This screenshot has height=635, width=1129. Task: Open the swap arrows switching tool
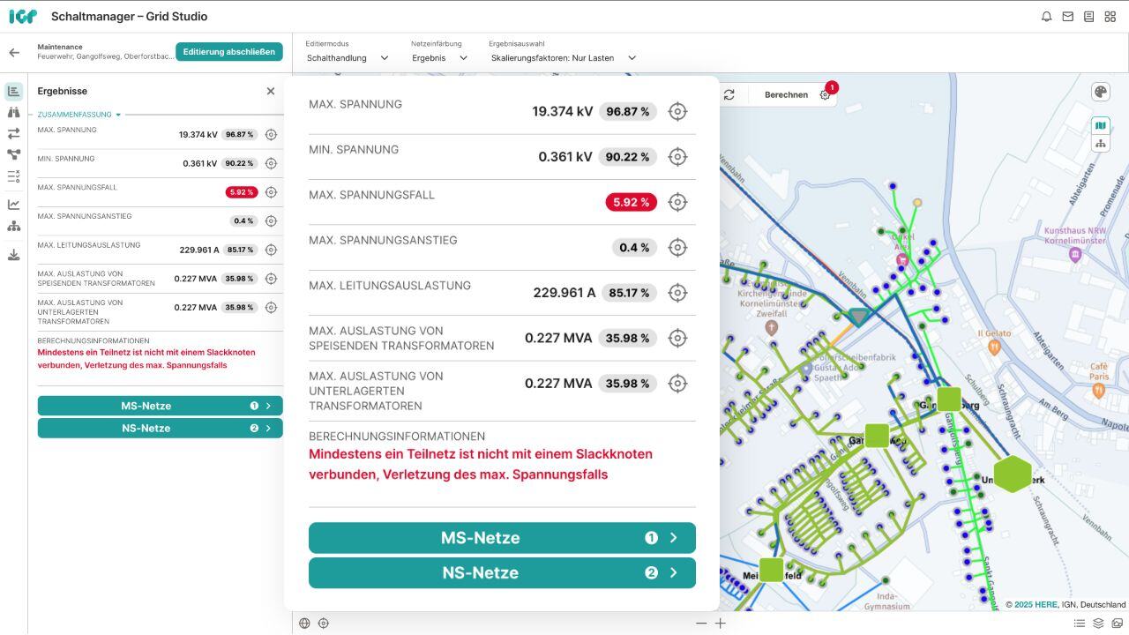(x=14, y=133)
